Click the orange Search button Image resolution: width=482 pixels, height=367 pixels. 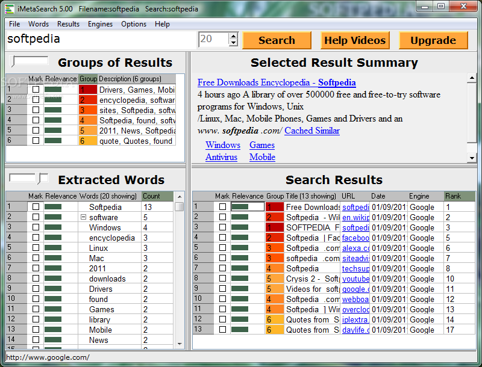tap(277, 40)
